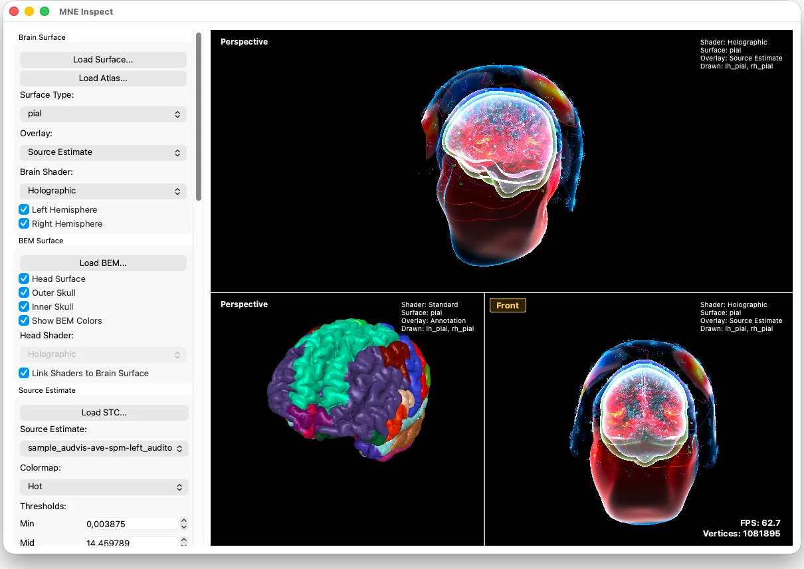Open the Source Estimate file dropdown

pos(104,448)
